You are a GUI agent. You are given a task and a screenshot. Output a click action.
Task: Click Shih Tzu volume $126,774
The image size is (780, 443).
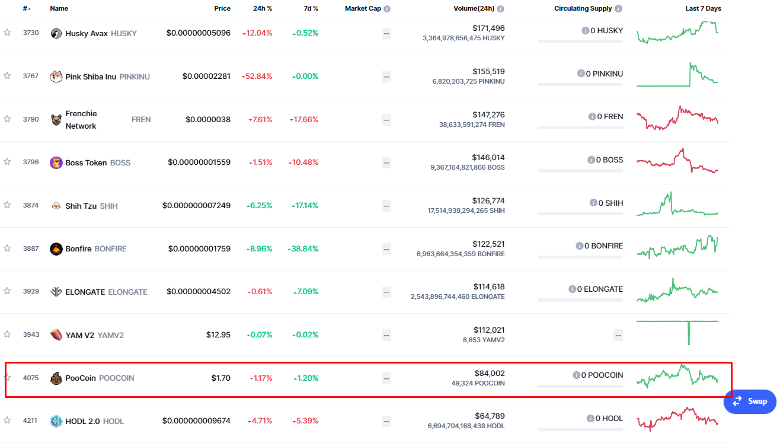tap(488, 200)
